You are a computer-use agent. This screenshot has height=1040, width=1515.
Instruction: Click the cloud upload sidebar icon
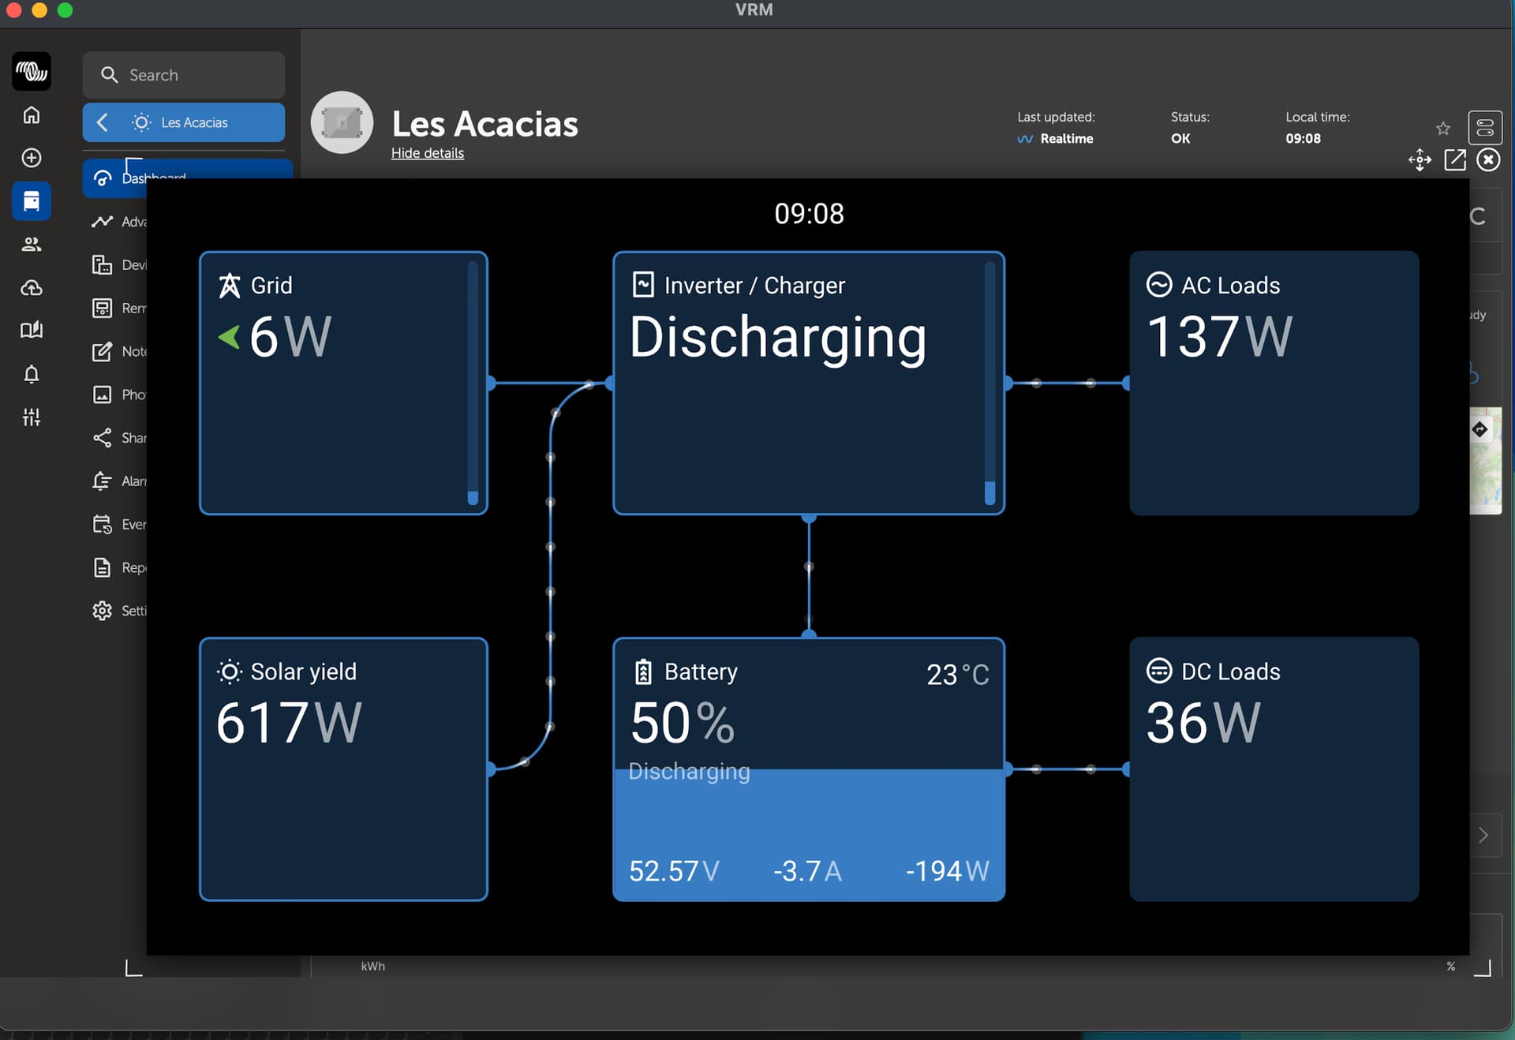coord(32,288)
